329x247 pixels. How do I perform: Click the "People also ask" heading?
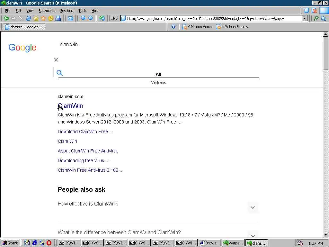[x=81, y=189]
